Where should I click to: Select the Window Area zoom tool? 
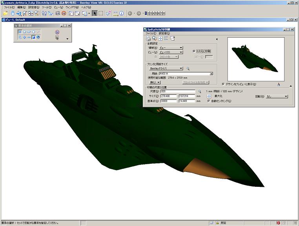click(37, 13)
